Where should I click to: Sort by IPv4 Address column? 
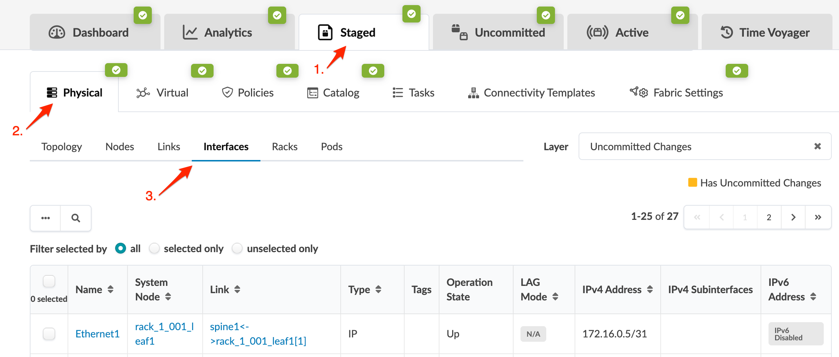click(x=650, y=290)
